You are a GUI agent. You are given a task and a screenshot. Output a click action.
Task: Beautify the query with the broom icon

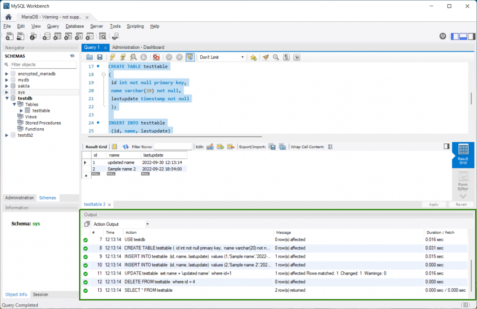(x=266, y=57)
